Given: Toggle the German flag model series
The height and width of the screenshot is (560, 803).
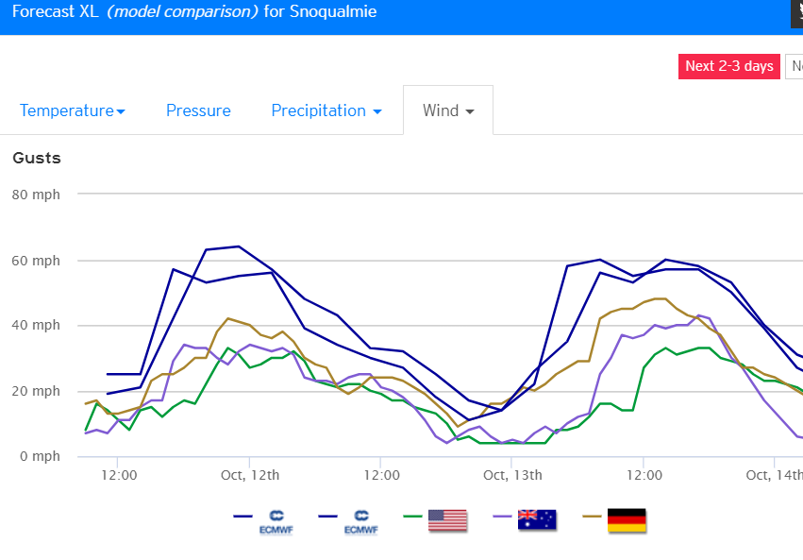Looking at the screenshot, I should tap(627, 518).
